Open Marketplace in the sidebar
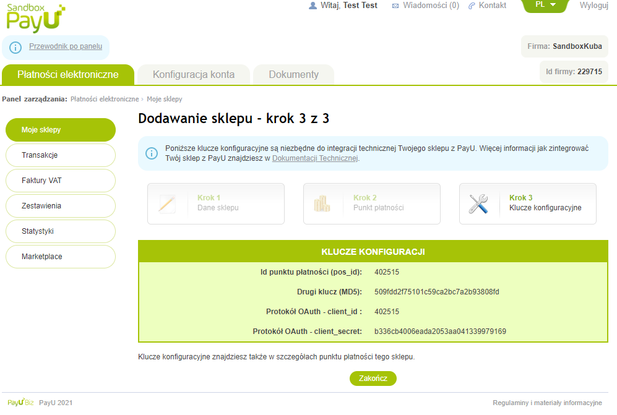The width and height of the screenshot is (617, 415). tap(61, 257)
